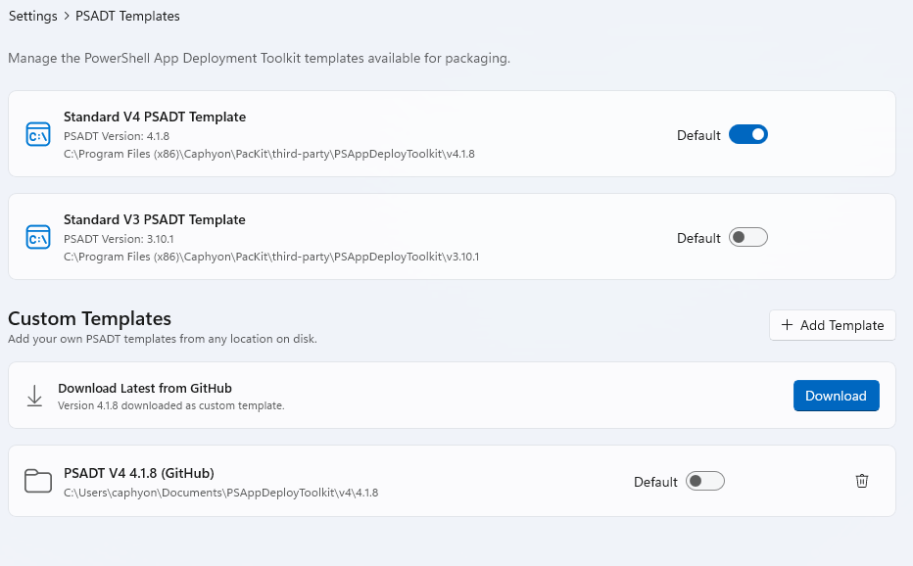The width and height of the screenshot is (913, 566).
Task: Select the Standard V4 PSADT Template title
Action: click(155, 117)
